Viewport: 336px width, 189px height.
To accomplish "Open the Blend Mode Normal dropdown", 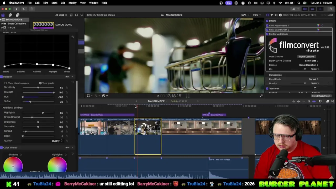I will [x=313, y=79].
